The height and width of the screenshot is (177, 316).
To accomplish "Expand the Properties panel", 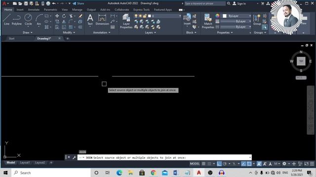I will 225,32.
